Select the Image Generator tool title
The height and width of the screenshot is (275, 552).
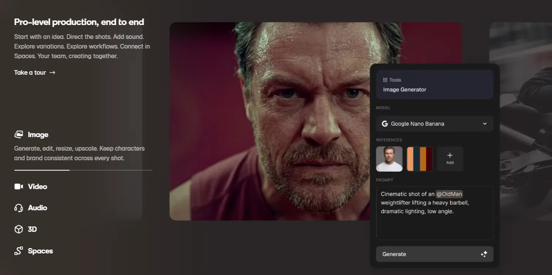coord(405,89)
